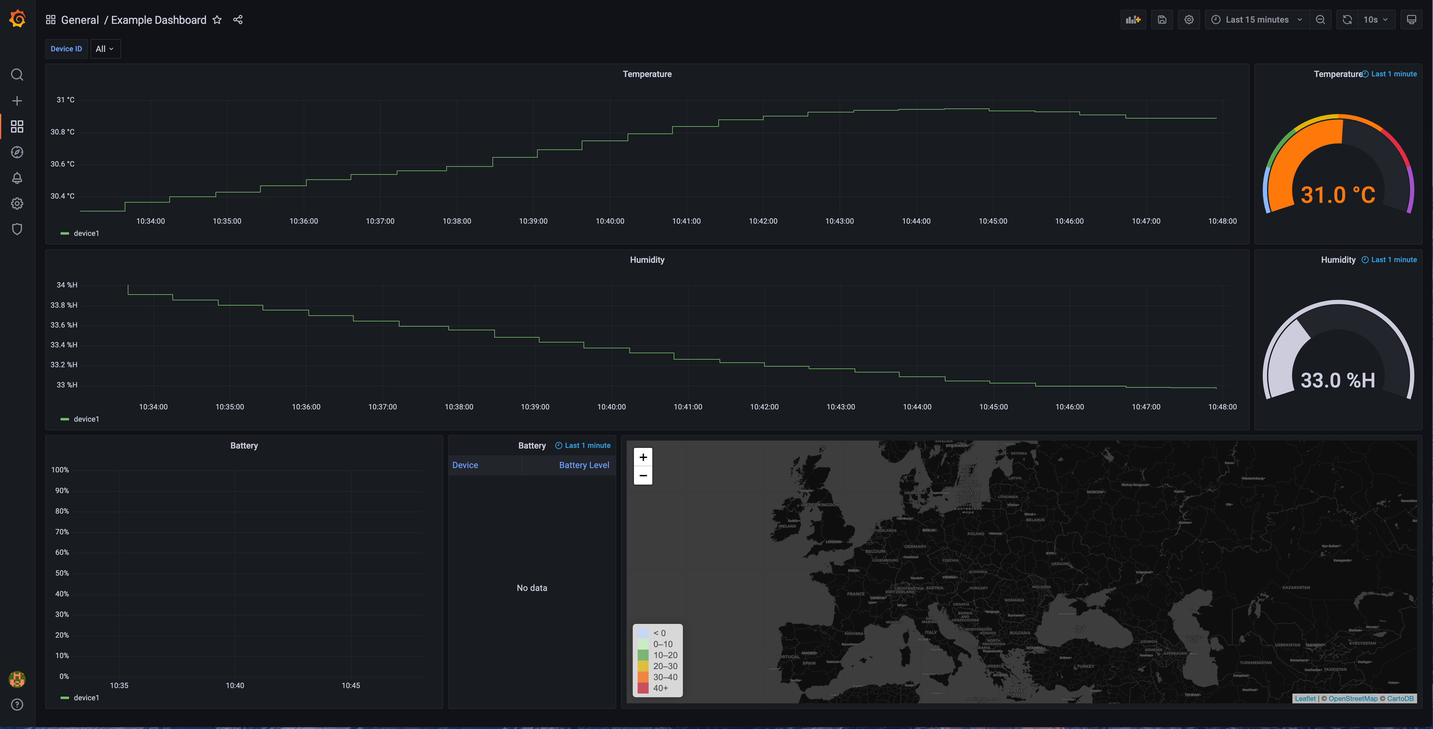Click Last 1 minute on Temperature gauge
The width and height of the screenshot is (1433, 729).
click(1390, 74)
